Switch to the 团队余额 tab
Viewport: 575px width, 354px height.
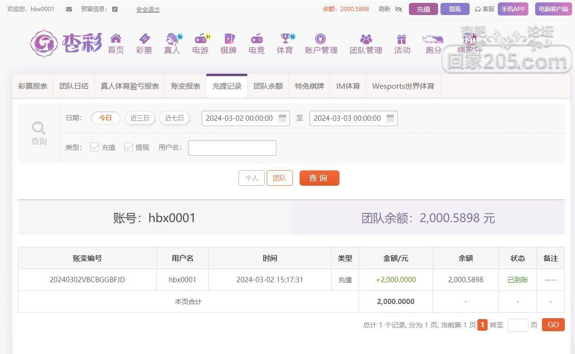(269, 86)
